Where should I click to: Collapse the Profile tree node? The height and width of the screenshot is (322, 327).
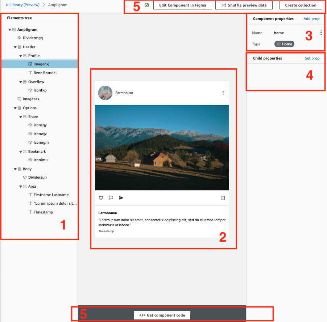[20, 56]
